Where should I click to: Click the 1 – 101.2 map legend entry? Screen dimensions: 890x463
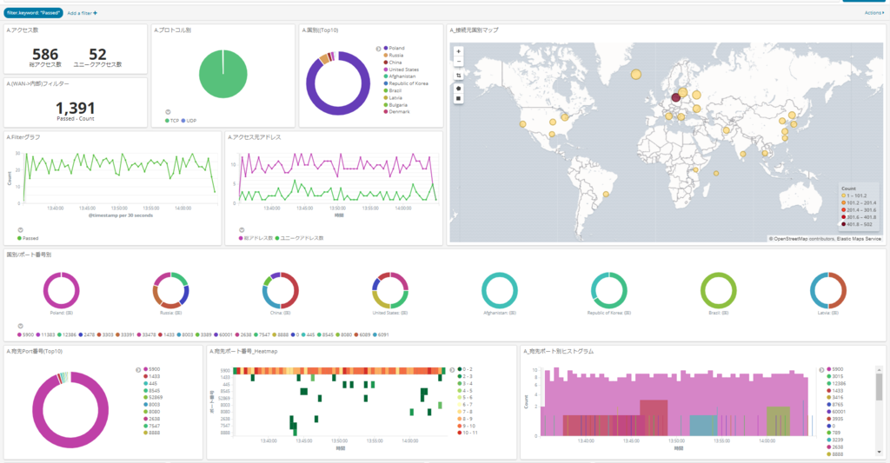pyautogui.click(x=854, y=195)
